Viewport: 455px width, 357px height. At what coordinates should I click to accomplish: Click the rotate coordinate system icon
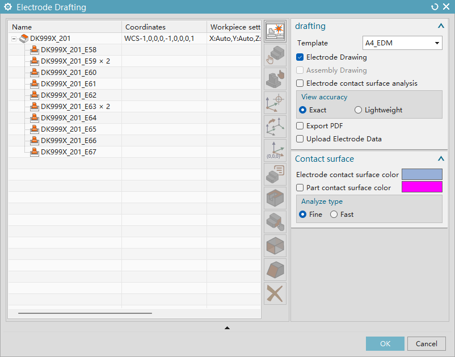coord(275,127)
